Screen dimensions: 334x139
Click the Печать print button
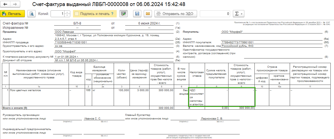point(13,14)
